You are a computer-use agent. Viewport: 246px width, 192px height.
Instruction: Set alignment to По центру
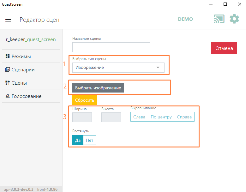[161, 117]
